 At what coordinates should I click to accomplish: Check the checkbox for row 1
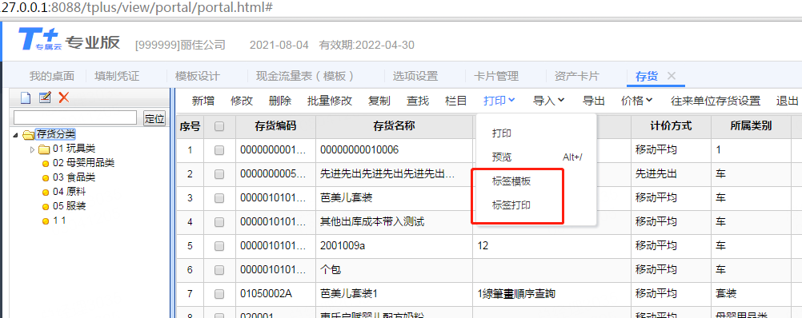point(219,150)
